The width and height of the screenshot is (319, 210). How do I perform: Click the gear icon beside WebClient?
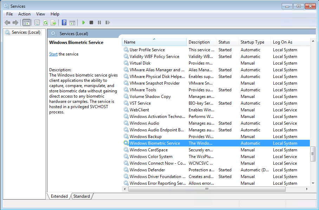click(126, 110)
